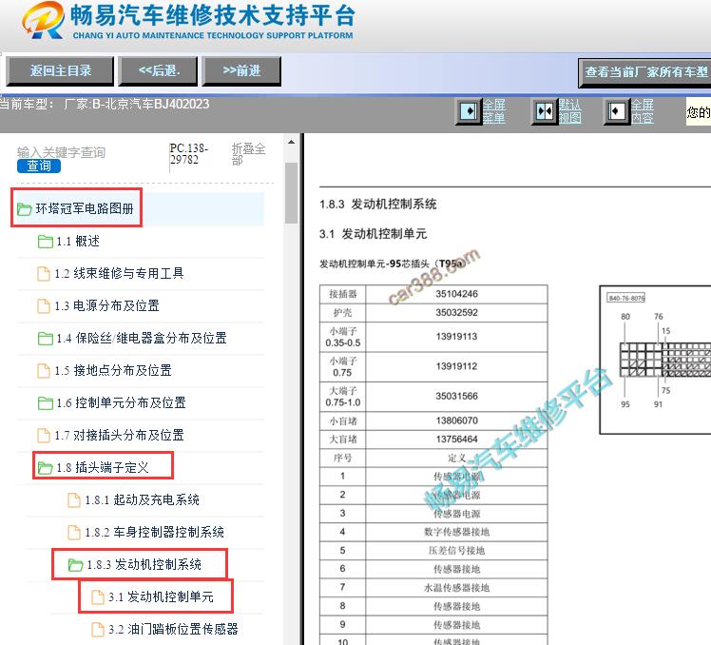
Task: Click the 全屏菜单 link text
Action: click(493, 111)
